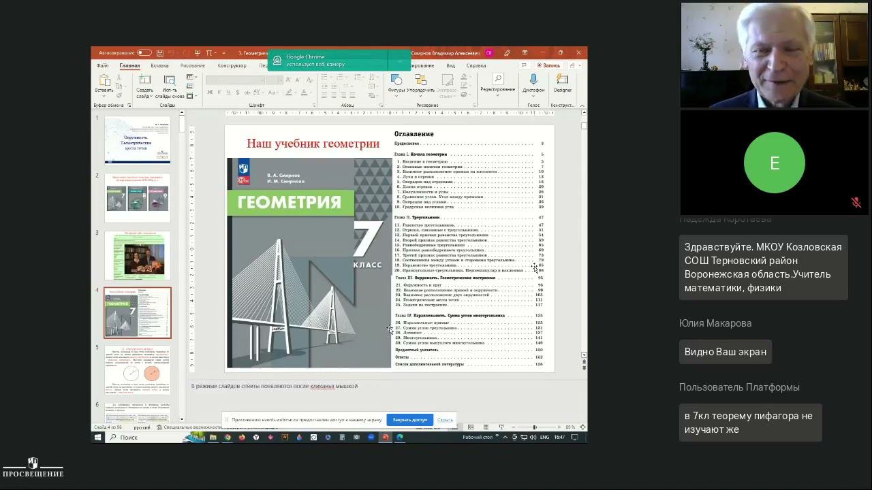
Task: Click the Диктофон microphone icon
Action: 533,81
